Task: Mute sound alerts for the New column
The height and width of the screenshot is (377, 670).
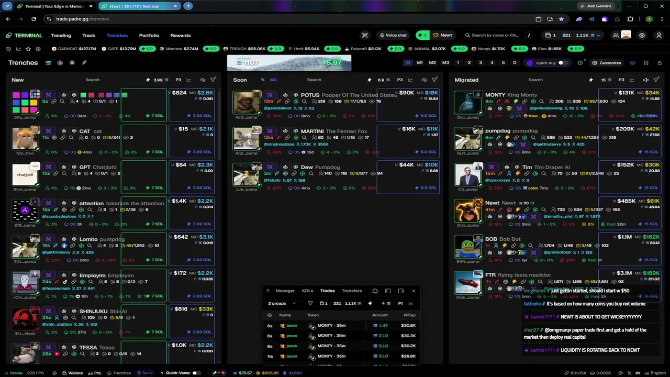Action: click(203, 80)
